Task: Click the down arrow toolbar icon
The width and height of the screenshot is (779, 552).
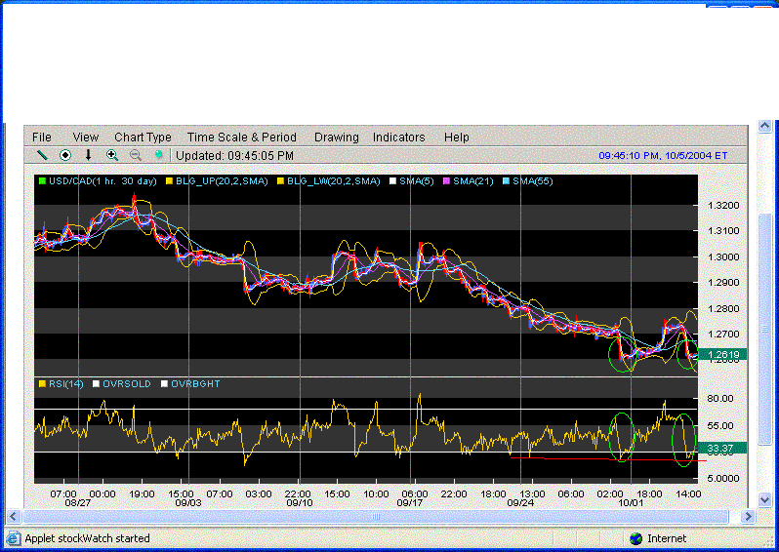Action: click(89, 155)
